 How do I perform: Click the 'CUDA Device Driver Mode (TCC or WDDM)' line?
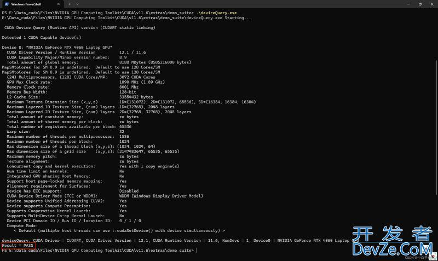105,196
